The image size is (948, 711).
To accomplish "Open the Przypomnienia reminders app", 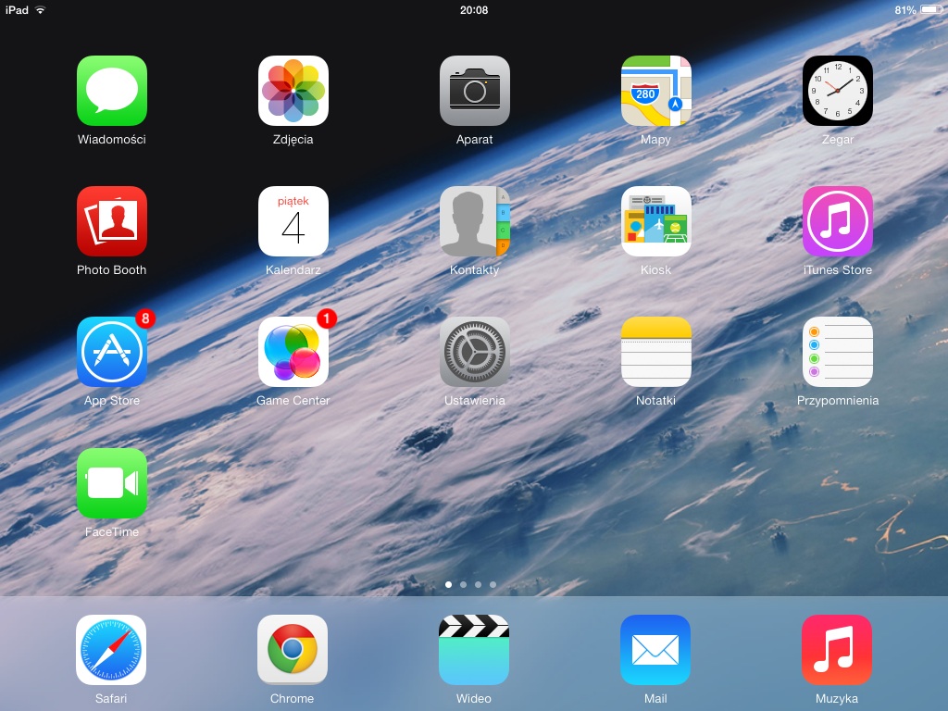I will point(837,352).
